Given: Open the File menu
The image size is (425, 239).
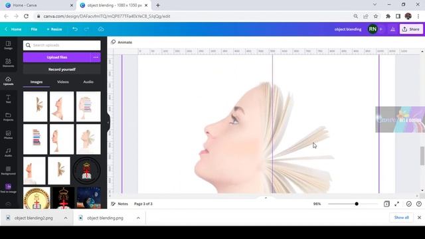Looking at the screenshot, I should pyautogui.click(x=34, y=29).
